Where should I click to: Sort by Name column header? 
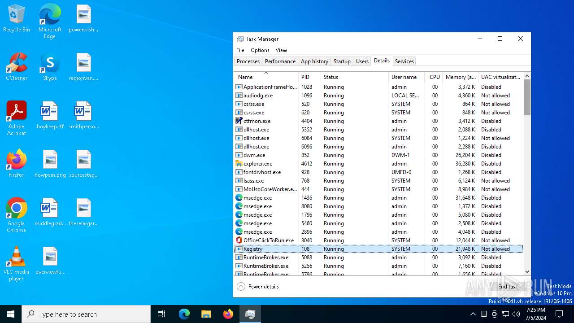[x=266, y=77]
